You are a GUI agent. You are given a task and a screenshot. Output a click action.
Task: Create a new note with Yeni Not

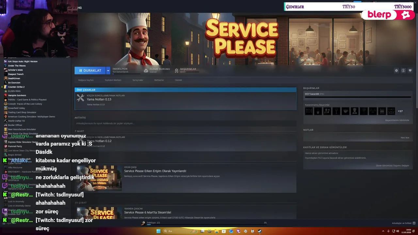click(x=405, y=137)
